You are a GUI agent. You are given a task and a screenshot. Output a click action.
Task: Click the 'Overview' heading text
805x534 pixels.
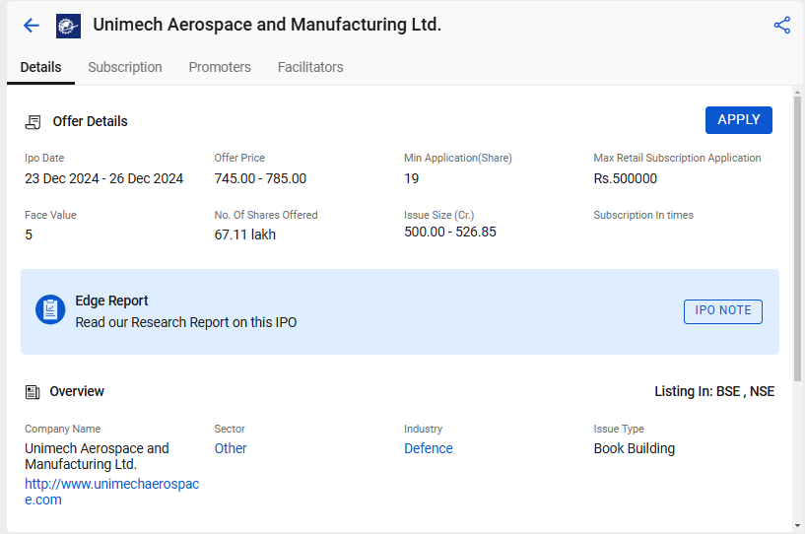click(x=77, y=391)
